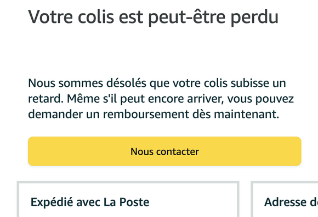
Task: Click the word 'maintenant' in the paragraph
Action: click(247, 114)
